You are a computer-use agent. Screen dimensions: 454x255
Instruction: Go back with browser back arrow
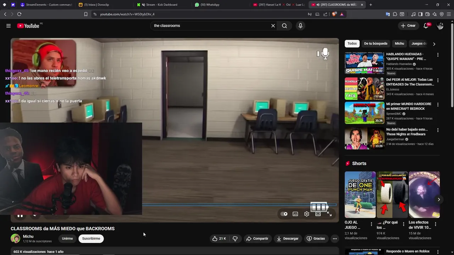click(5, 14)
